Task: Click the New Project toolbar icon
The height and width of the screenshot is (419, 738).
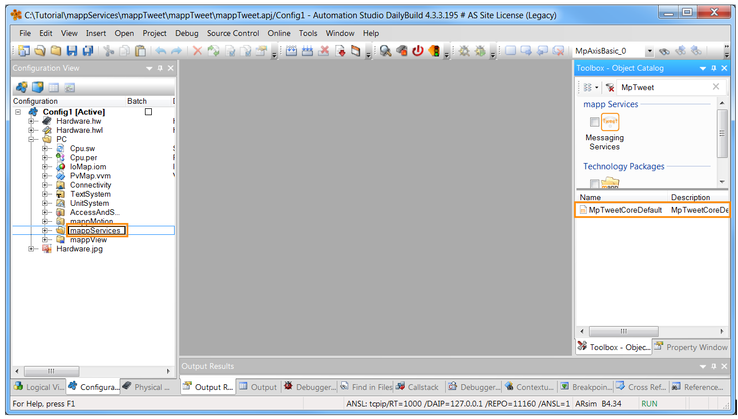Action: click(x=23, y=51)
